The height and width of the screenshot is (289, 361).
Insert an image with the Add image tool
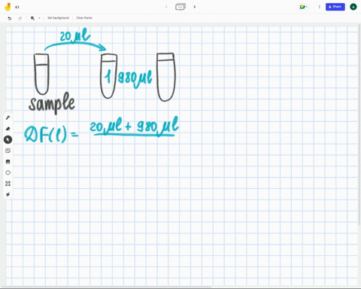coord(8,162)
